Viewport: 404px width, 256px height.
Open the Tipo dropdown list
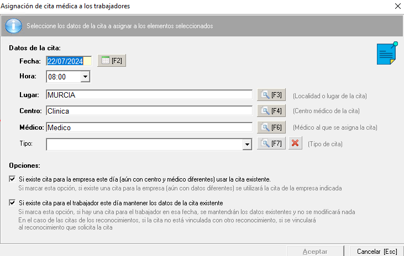[x=247, y=144]
